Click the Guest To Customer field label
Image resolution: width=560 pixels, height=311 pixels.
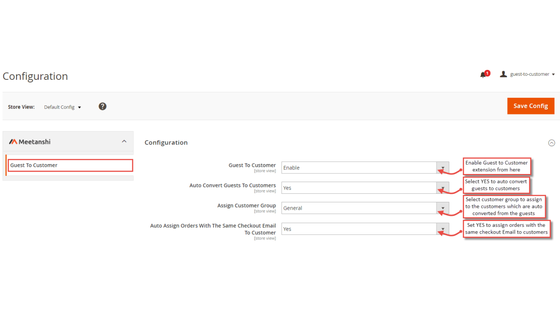click(252, 165)
